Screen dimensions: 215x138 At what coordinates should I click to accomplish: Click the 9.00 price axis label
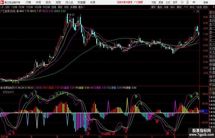point(206,17)
